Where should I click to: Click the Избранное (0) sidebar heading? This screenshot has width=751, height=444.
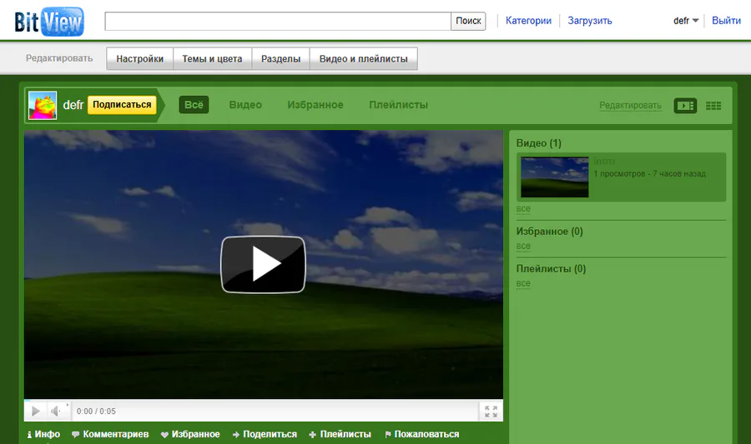549,232
